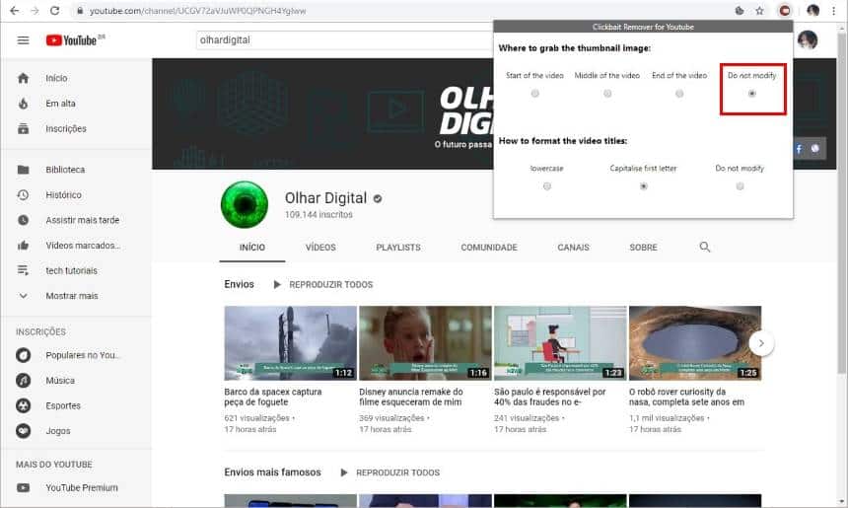Select End of the video thumbnail option

pyautogui.click(x=679, y=94)
